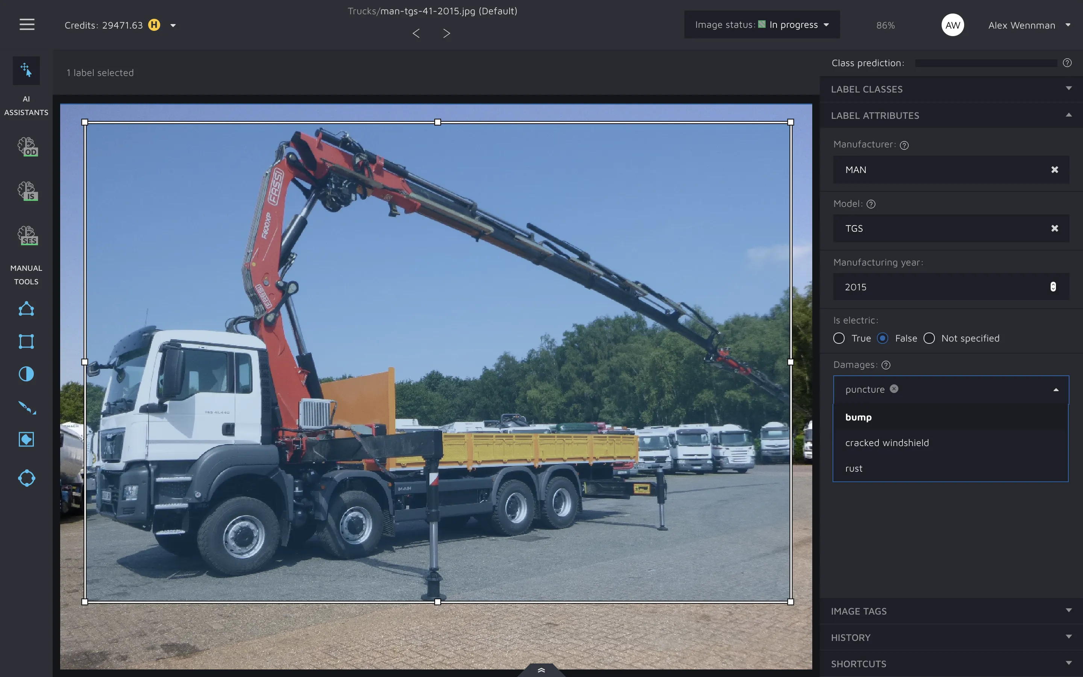1083x677 pixels.
Task: Set Is electric to True
Action: point(839,338)
